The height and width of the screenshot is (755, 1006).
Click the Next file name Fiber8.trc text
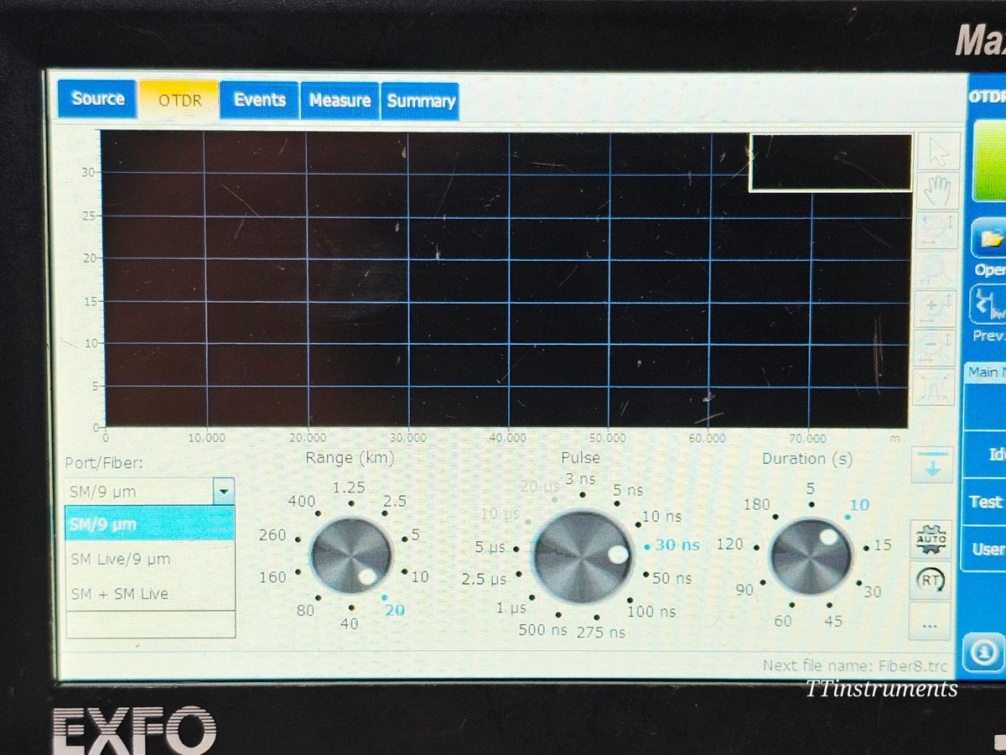pyautogui.click(x=855, y=666)
